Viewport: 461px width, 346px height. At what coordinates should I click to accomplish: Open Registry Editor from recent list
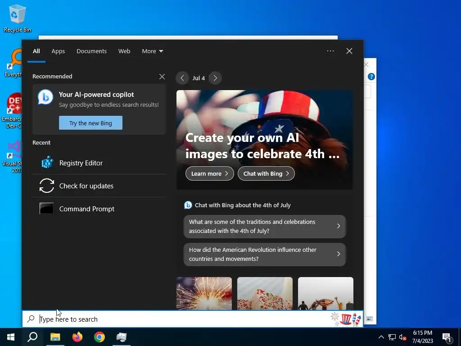tap(99, 163)
